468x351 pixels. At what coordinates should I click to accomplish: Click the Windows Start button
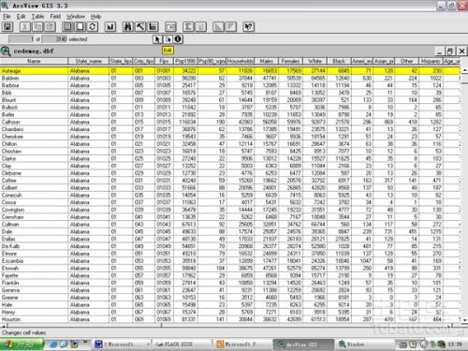[x=22, y=344]
